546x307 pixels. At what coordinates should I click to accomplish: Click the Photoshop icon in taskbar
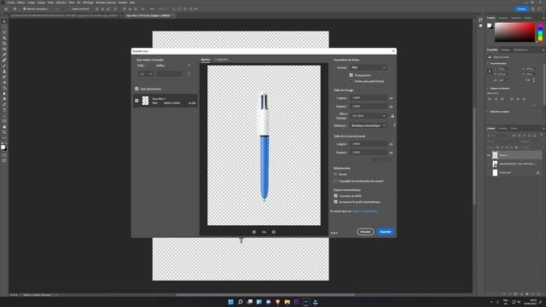click(x=306, y=302)
